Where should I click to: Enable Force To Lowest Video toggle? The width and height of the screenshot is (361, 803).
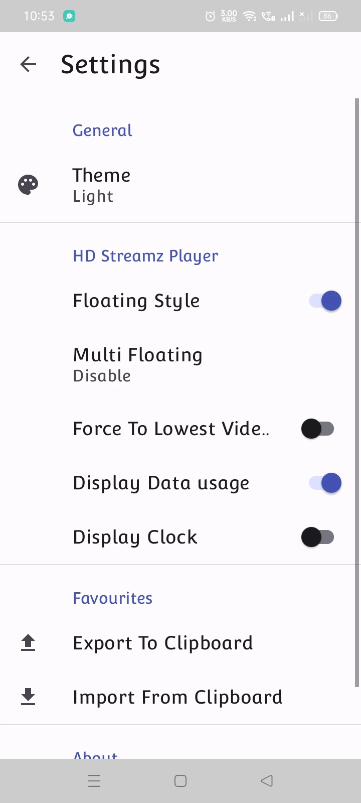[318, 429]
